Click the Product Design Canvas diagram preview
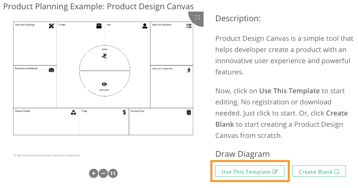 [103, 79]
